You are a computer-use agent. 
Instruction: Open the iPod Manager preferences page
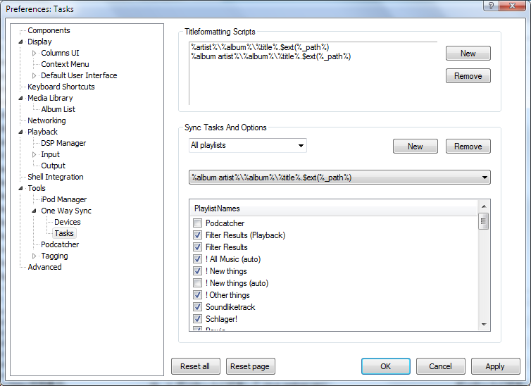click(63, 199)
